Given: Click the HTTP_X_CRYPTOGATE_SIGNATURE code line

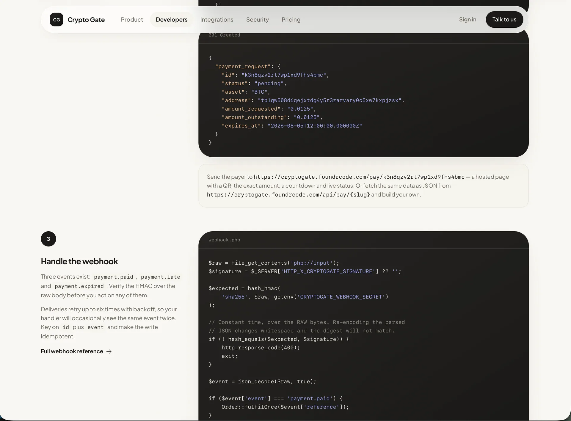Looking at the screenshot, I should pyautogui.click(x=305, y=271).
